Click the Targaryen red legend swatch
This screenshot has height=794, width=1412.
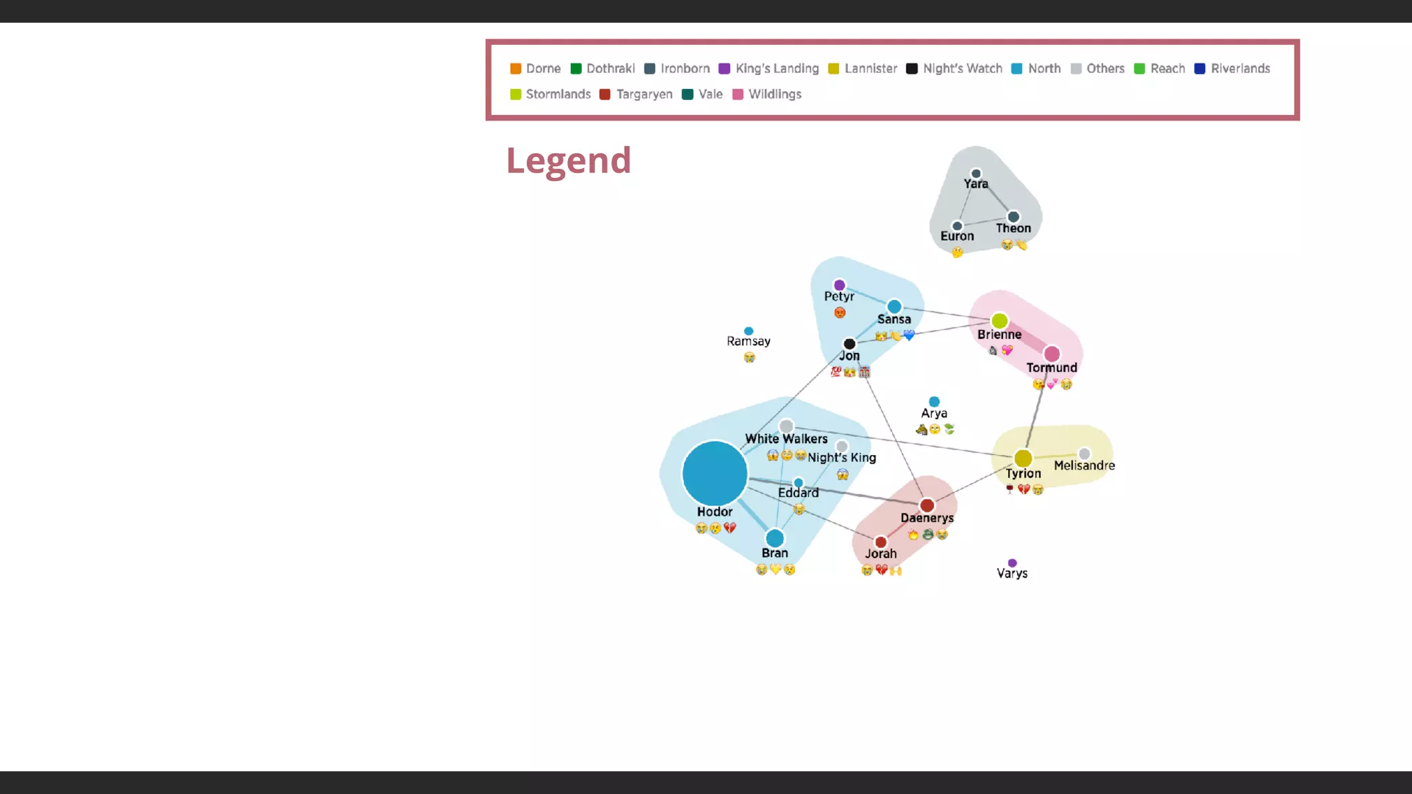coord(605,94)
